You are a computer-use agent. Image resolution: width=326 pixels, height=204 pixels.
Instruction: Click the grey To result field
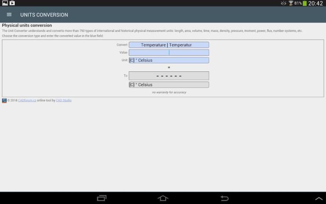[x=169, y=76]
